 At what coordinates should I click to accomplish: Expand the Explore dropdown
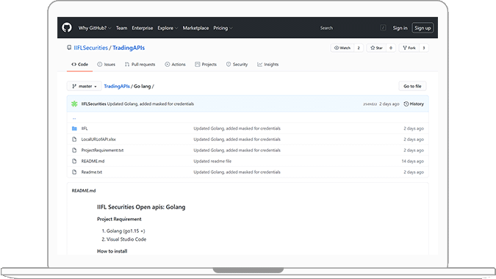click(x=168, y=28)
